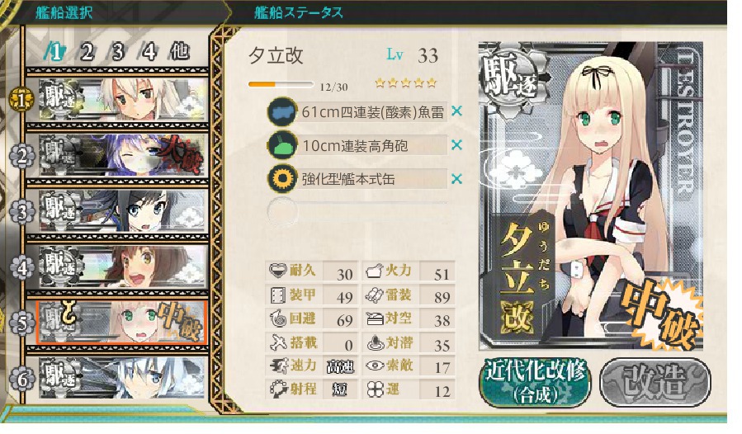Remove 10cm連装高角砲 with its X mark

pos(456,145)
